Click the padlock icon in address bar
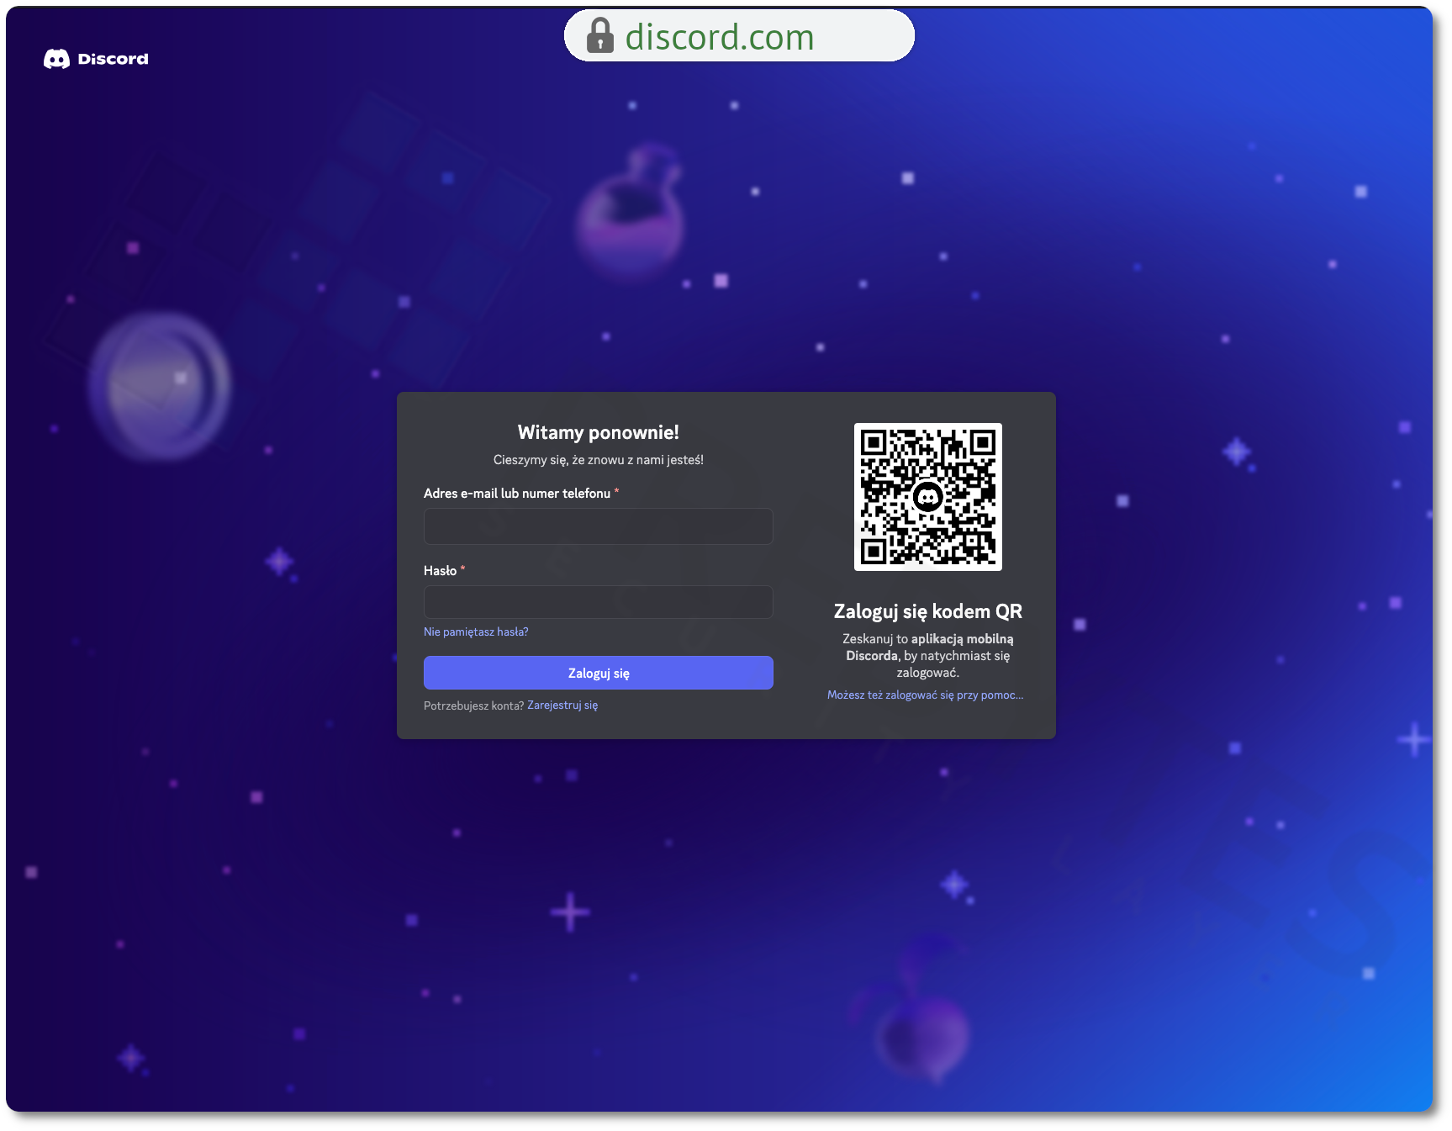Image resolution: width=1452 pixels, height=1131 pixels. tap(599, 36)
